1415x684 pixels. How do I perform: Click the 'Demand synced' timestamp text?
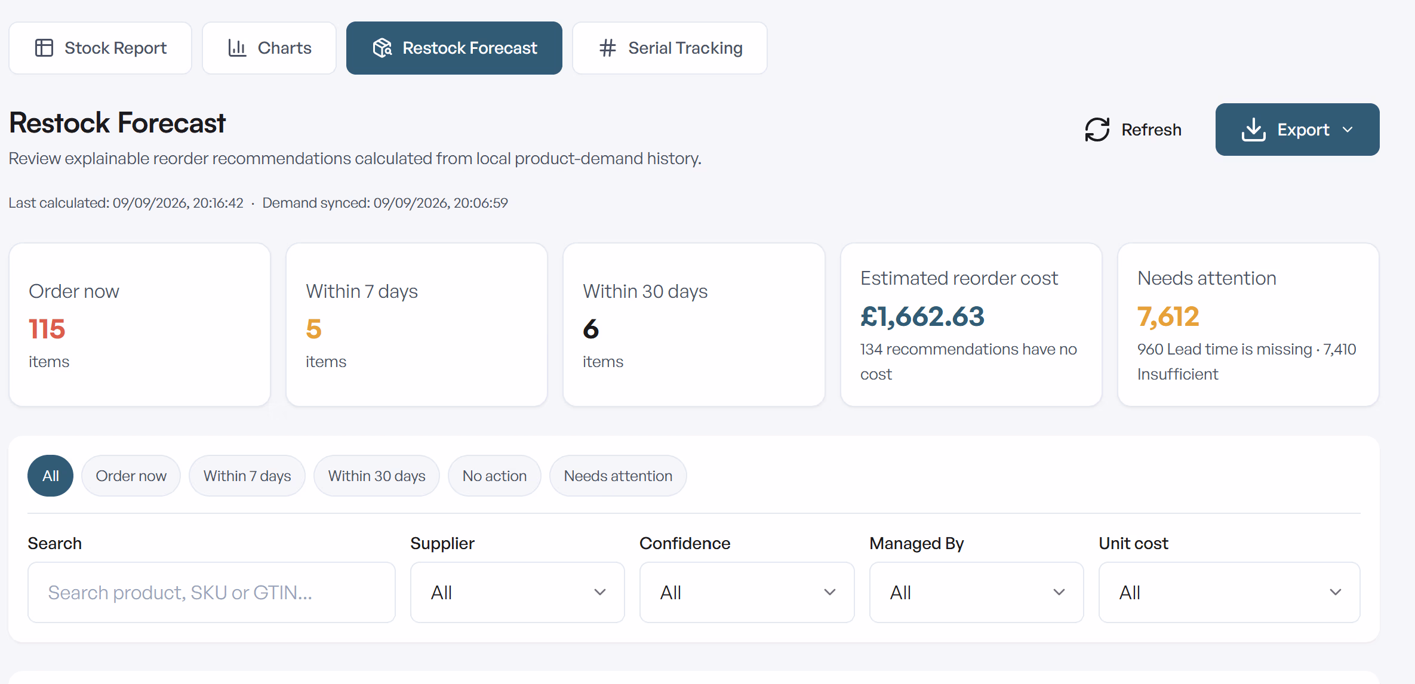pyautogui.click(x=385, y=203)
